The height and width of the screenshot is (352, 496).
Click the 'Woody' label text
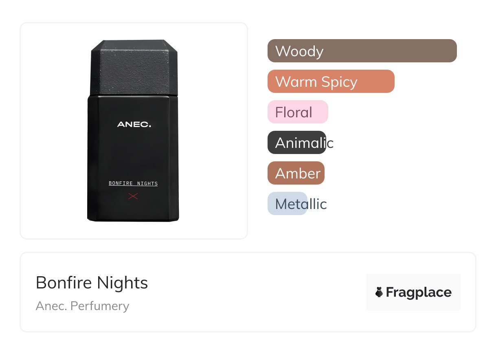click(299, 51)
